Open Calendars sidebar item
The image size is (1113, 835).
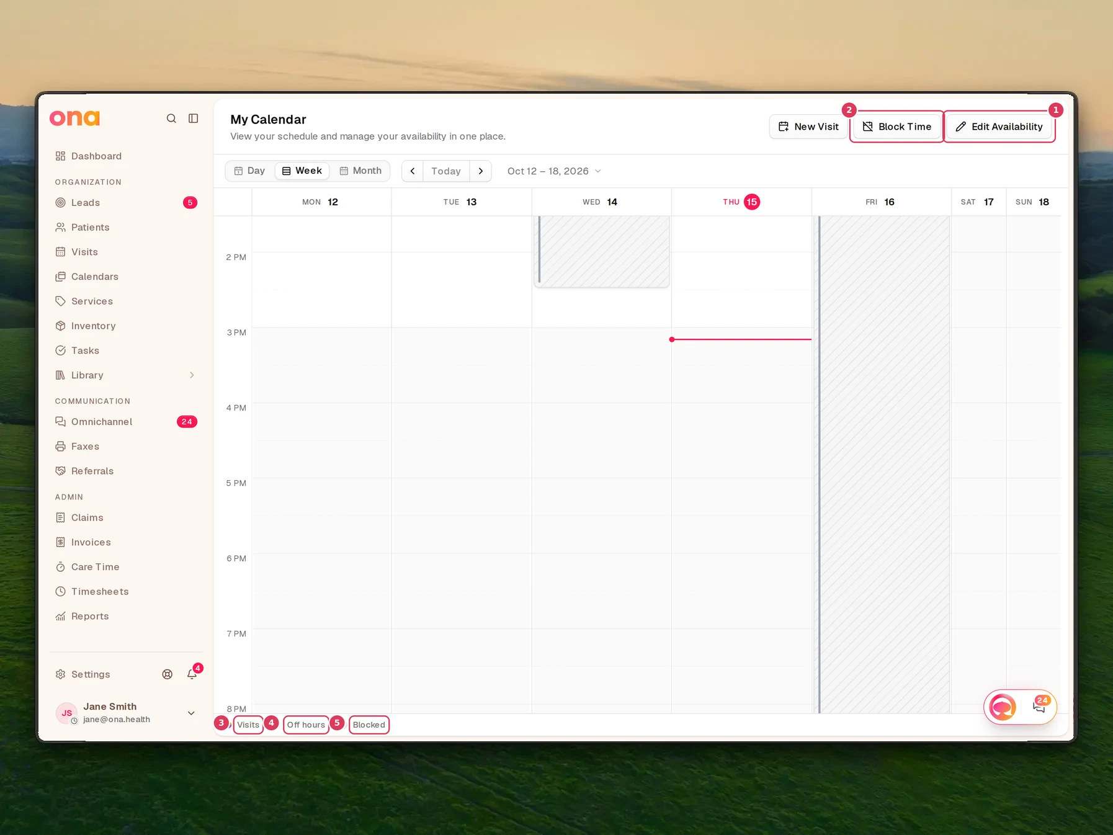pos(126,277)
